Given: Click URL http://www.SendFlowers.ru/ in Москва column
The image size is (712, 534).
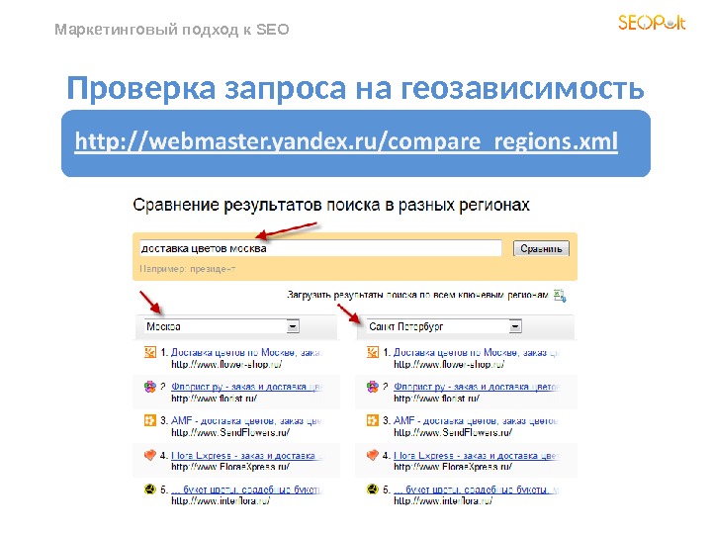Looking at the screenshot, I should point(230,432).
